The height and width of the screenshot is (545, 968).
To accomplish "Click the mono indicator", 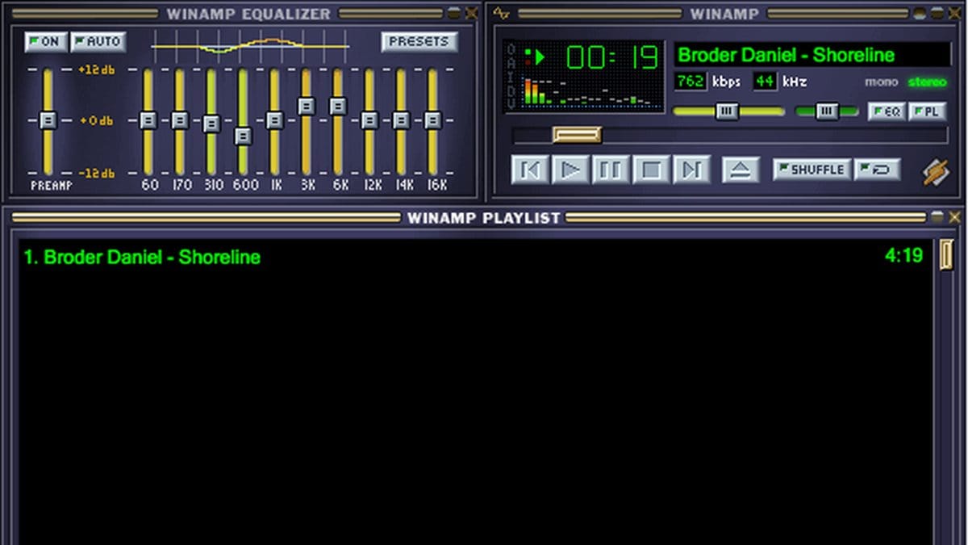I will coord(882,82).
